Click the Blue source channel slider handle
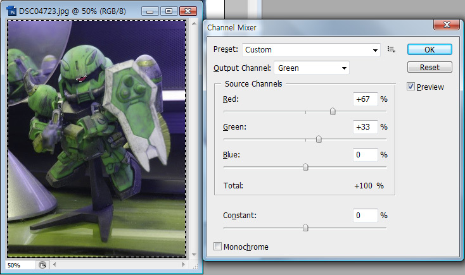 305,167
